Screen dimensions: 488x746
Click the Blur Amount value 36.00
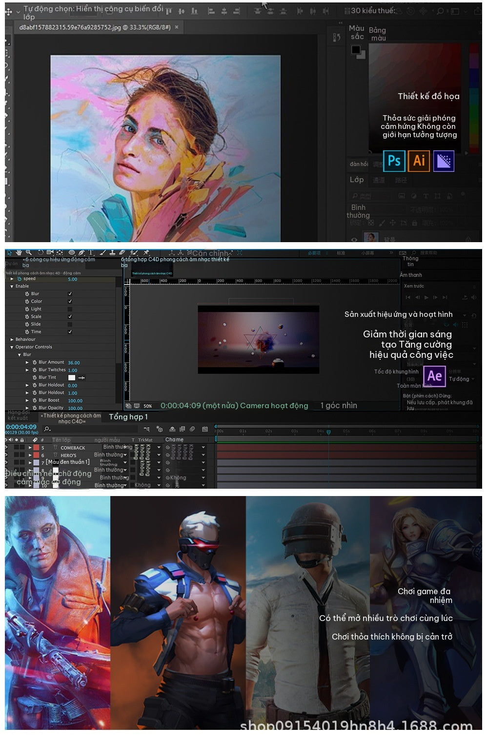pyautogui.click(x=74, y=363)
